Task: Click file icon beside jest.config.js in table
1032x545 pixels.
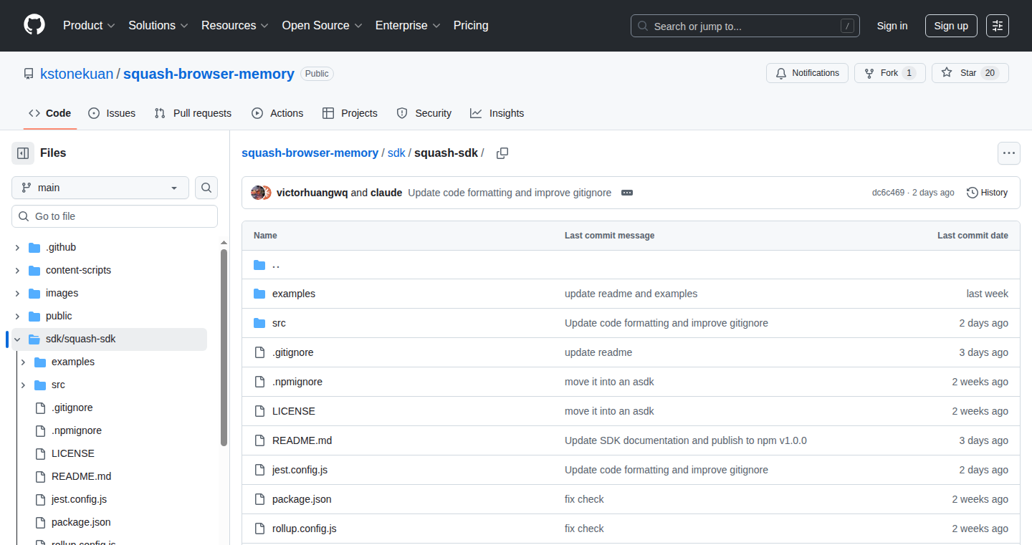Action: point(259,470)
